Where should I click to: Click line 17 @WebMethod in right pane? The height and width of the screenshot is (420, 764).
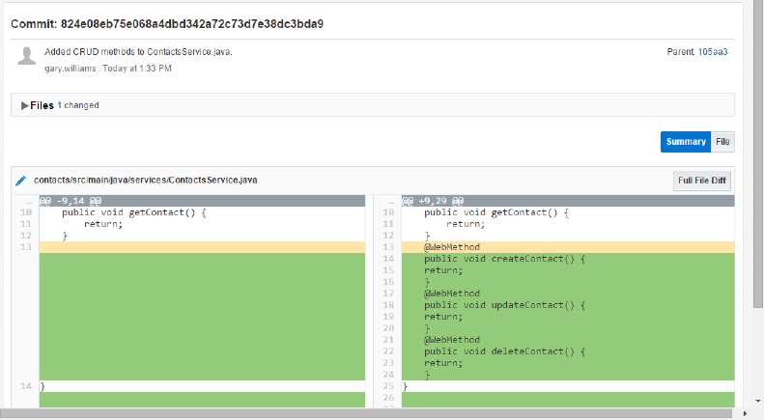[452, 294]
